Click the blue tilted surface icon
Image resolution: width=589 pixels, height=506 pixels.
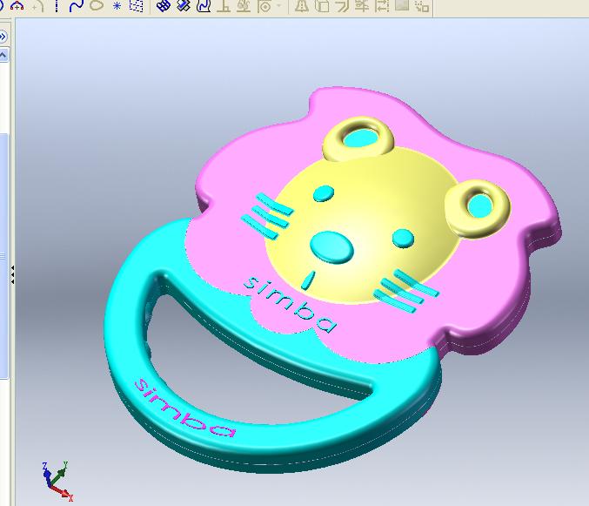pyautogui.click(x=184, y=5)
